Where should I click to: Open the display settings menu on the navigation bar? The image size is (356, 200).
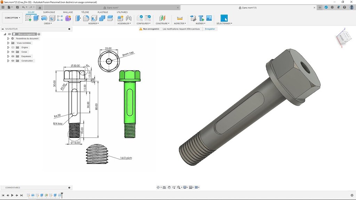pyautogui.click(x=185, y=187)
